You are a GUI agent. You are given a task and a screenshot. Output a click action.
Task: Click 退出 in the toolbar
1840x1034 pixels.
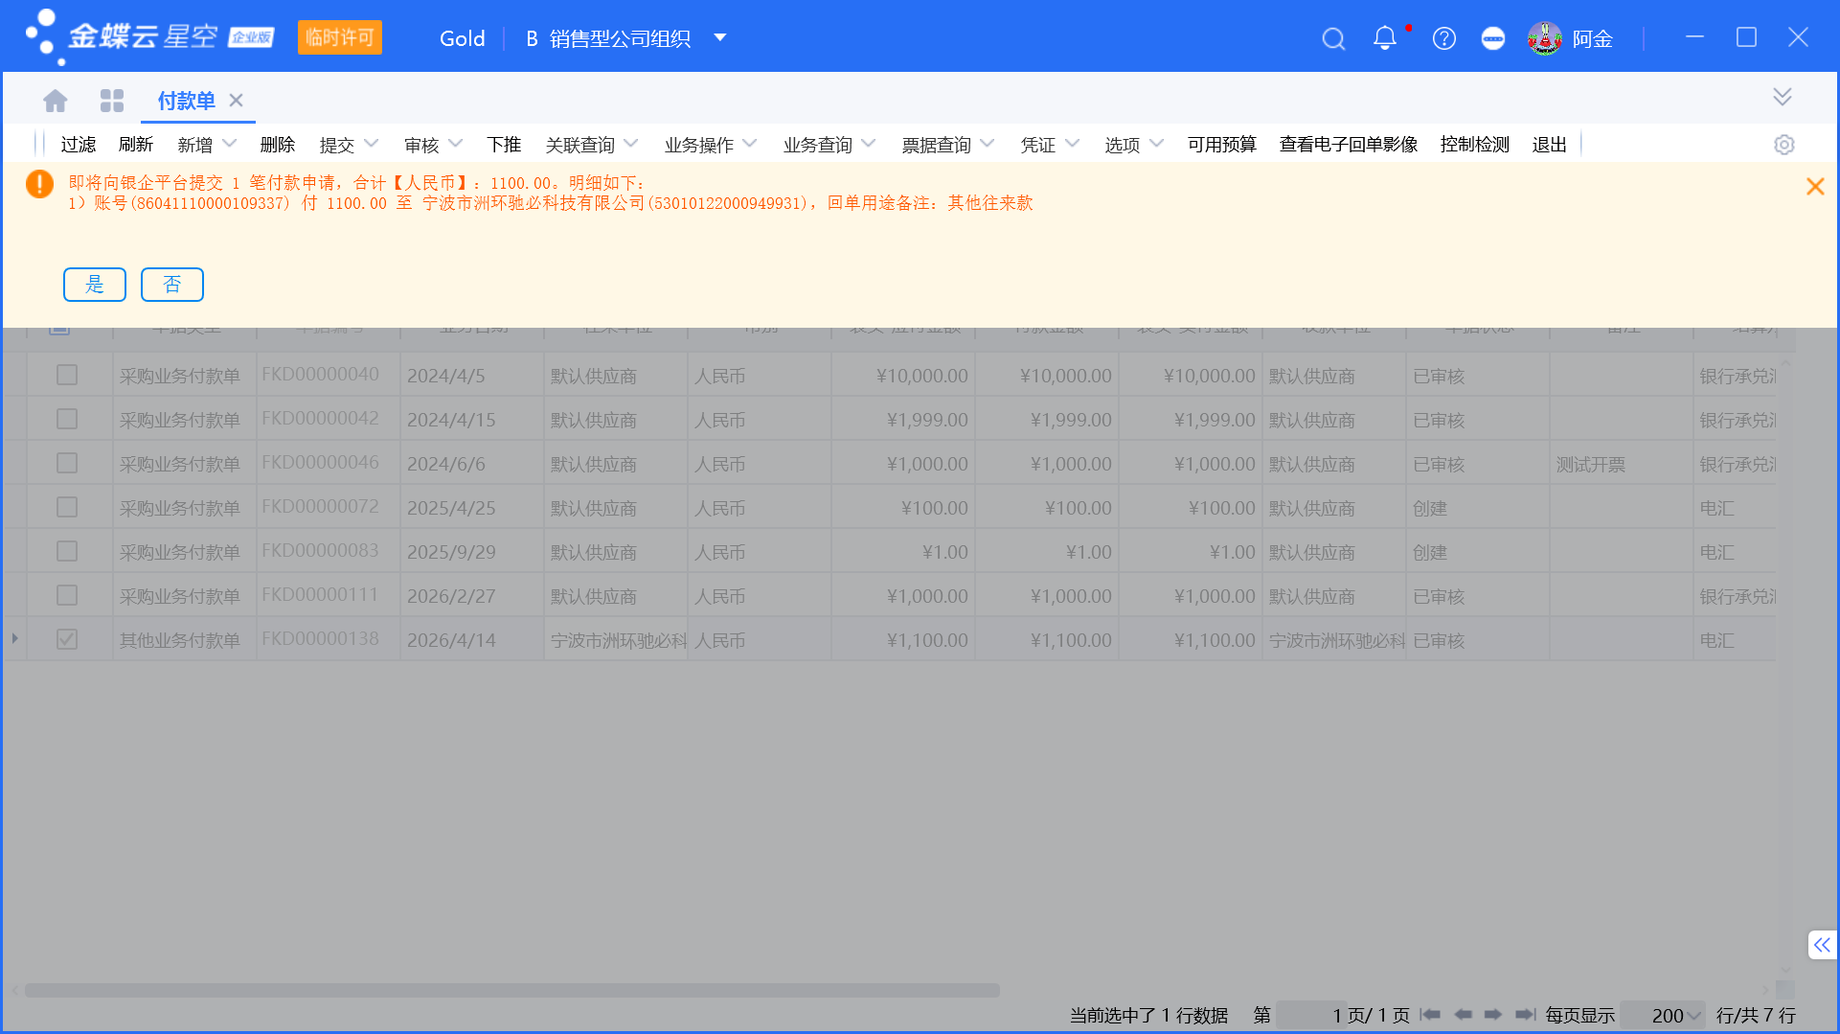[x=1550, y=145]
